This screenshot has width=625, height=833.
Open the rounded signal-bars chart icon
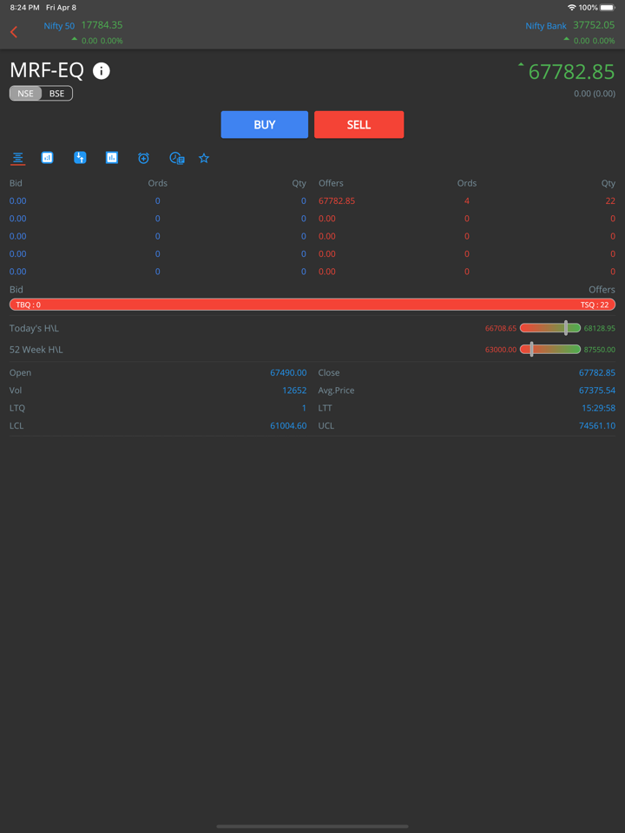(47, 157)
